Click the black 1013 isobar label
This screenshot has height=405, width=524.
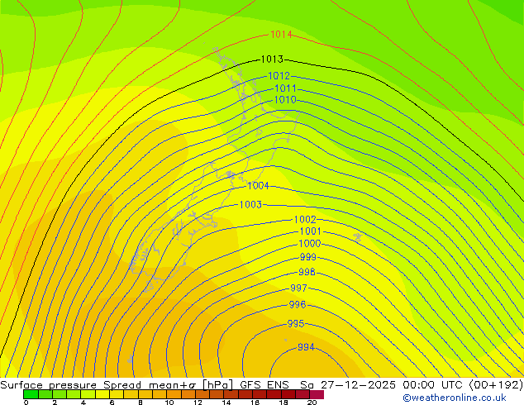[272, 60]
